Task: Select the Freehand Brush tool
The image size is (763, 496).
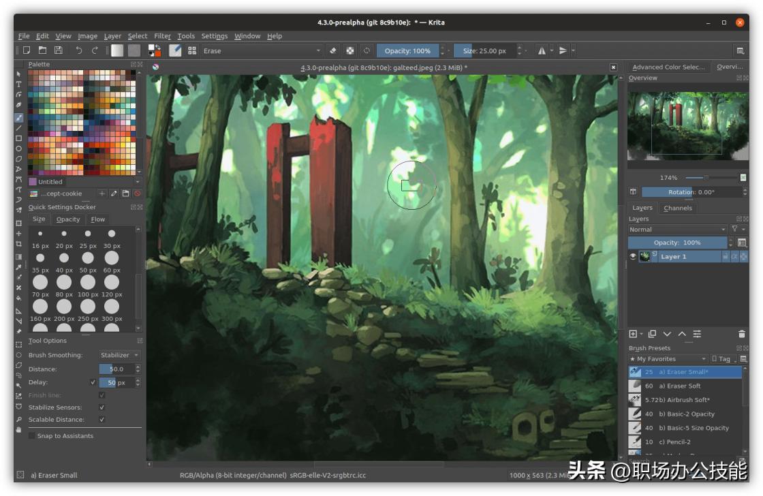Action: (19, 117)
